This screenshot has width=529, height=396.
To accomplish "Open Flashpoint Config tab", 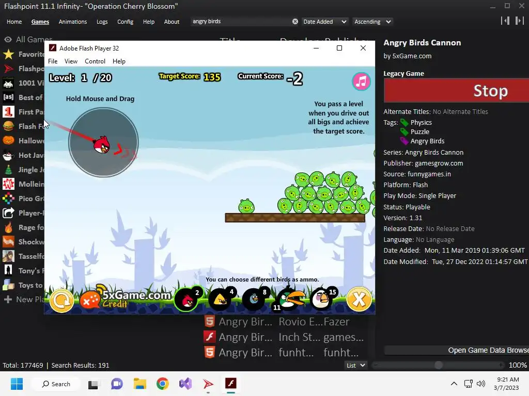I will pos(125,22).
